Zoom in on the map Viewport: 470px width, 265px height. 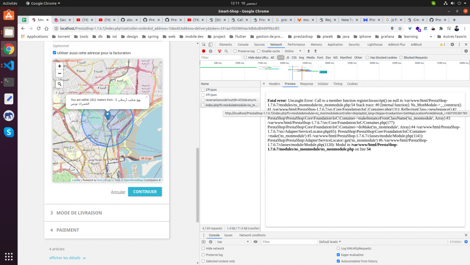(x=59, y=66)
